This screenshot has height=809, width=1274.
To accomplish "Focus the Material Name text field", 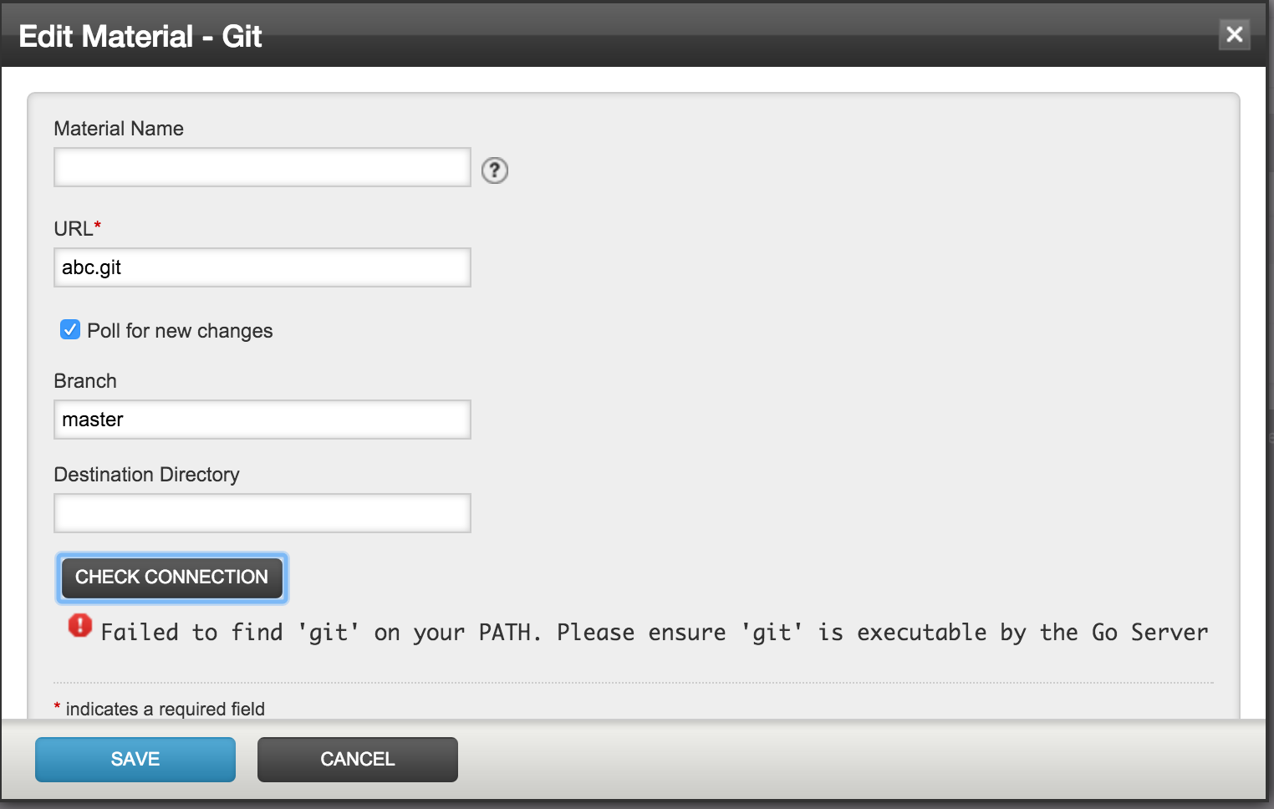I will (x=262, y=167).
